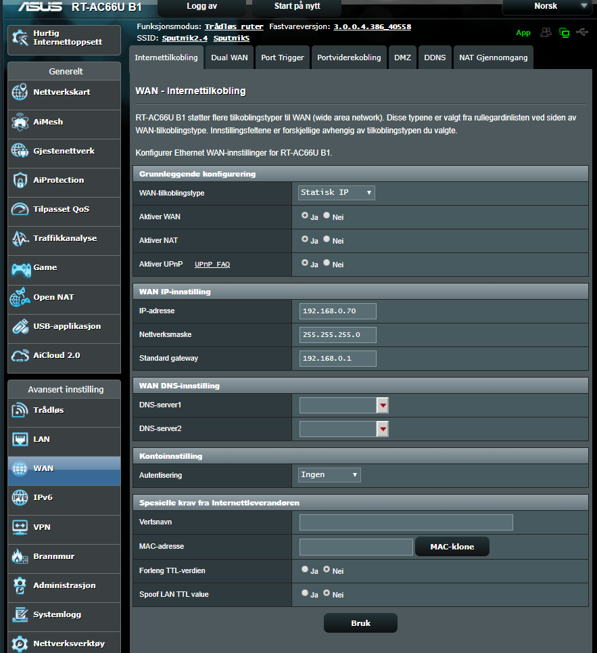Image resolution: width=597 pixels, height=653 pixels.
Task: Open Autentisering Ingen dropdown
Action: click(329, 475)
